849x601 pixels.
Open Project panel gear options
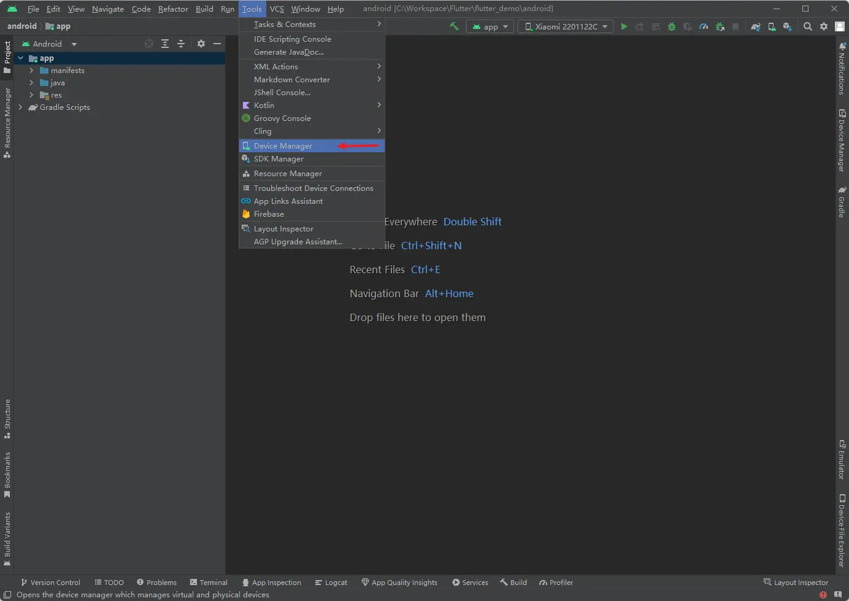coord(201,44)
